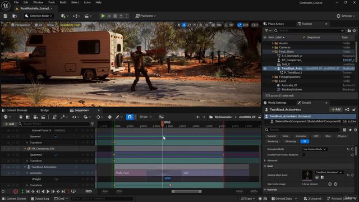This screenshot has width=359, height=202.
Task: Start Play in Editor with green arrow
Action: pyautogui.click(x=103, y=16)
